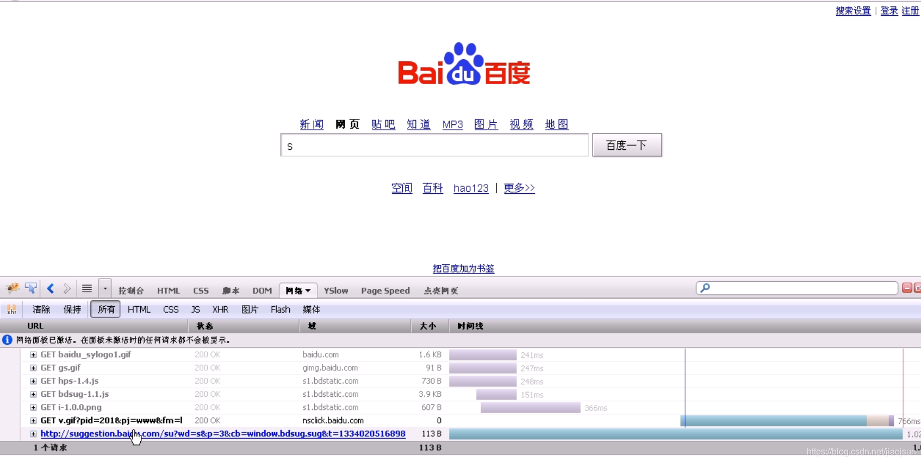The height and width of the screenshot is (462, 921).
Task: Click the 366ms timeline bar for i-1.0.0.png
Action: (531, 407)
